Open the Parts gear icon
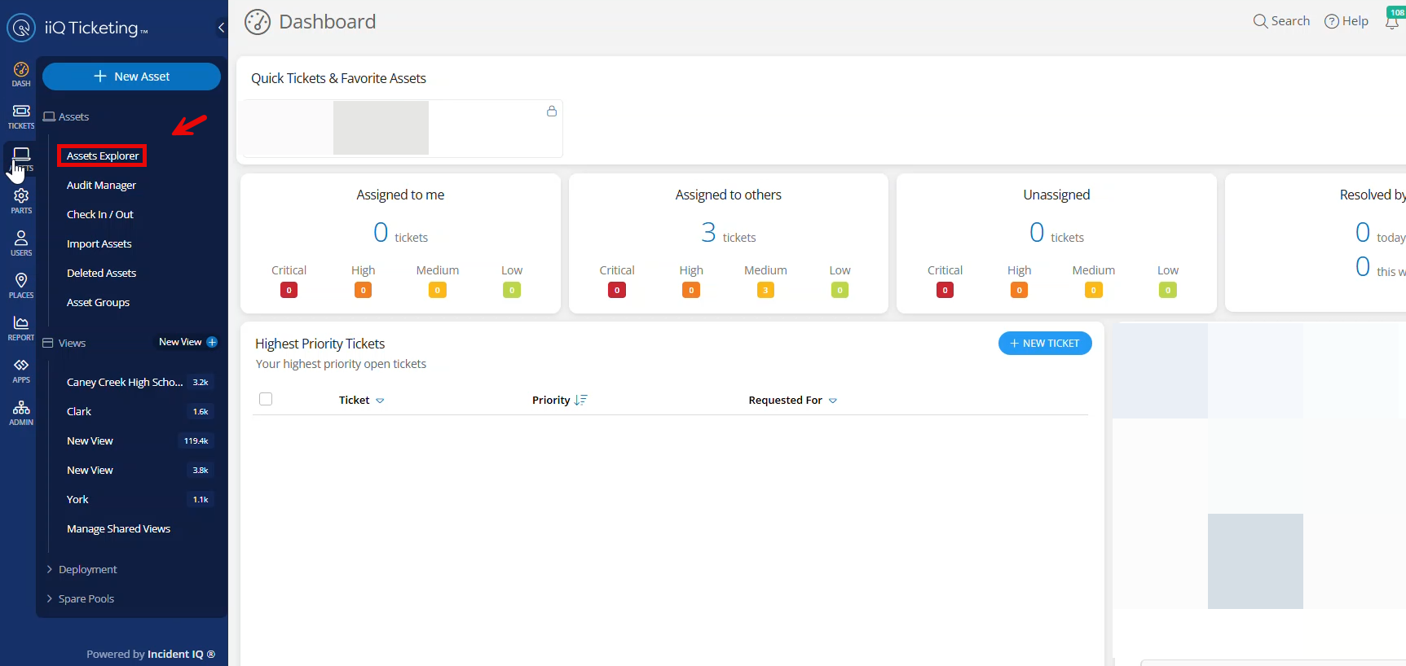The height and width of the screenshot is (666, 1406). 21,199
